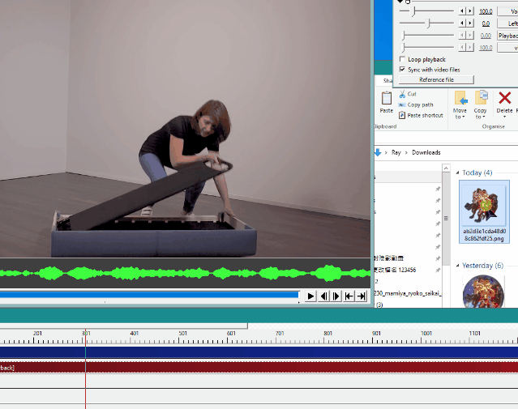Image resolution: width=518 pixels, height=409 pixels.
Task: Click the Explorer sidebar scroll-up arrow
Action: 446,168
